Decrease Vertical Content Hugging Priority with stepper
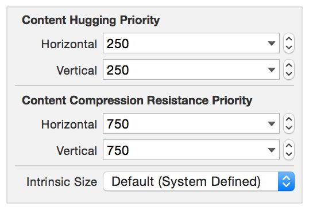Screen dimensions: 309x210 pyautogui.click(x=289, y=74)
